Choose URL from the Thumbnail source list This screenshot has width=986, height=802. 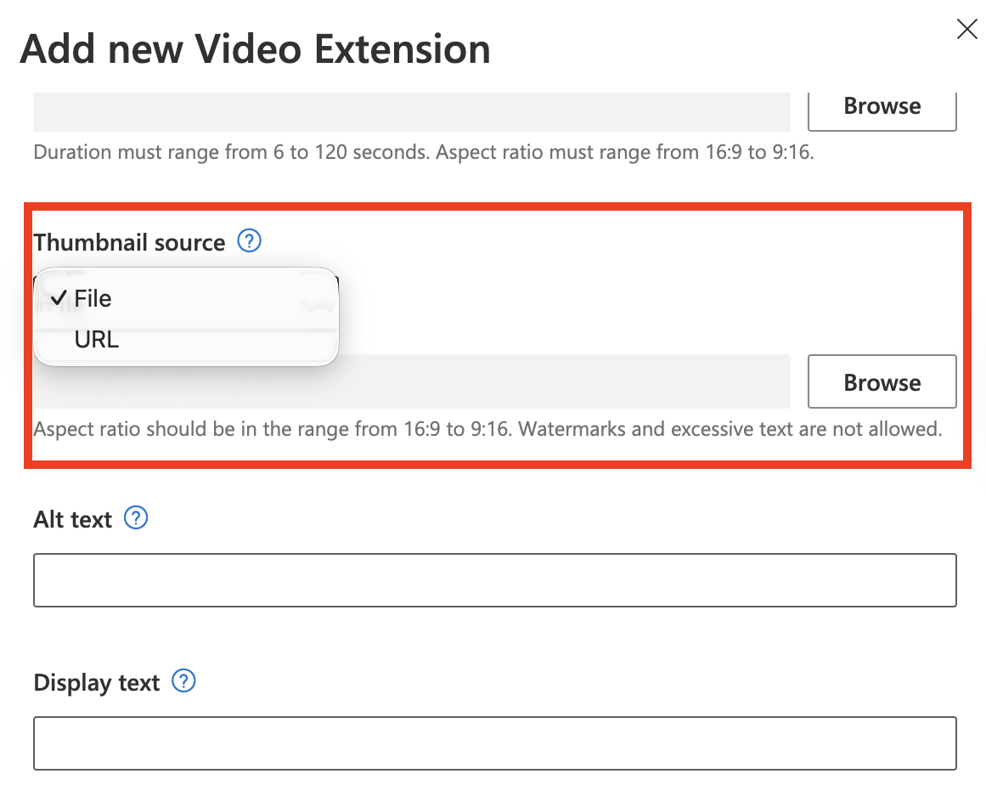pyautogui.click(x=96, y=340)
